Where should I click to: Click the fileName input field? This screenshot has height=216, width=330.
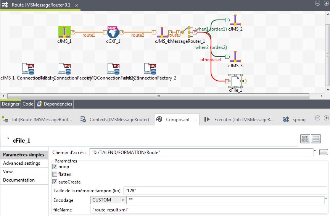[x=209, y=210]
